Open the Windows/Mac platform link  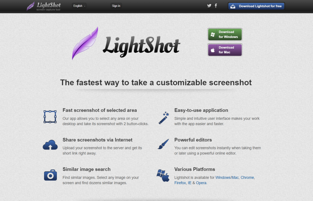coord(227,177)
